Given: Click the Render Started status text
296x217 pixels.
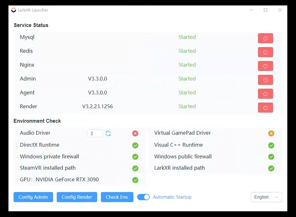Looking at the screenshot, I should (187, 106).
